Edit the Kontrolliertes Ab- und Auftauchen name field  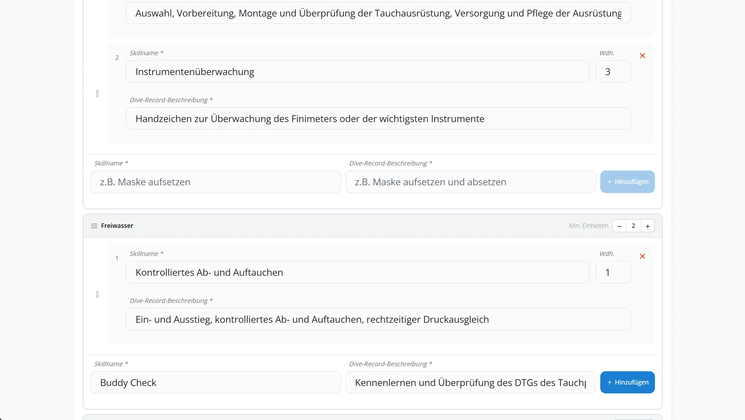(x=357, y=272)
